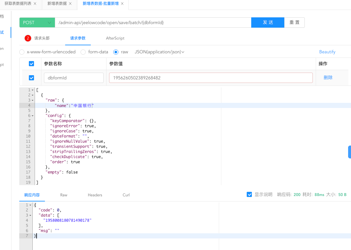Viewport: 351px width, 250px height.
Task: Switch to the 获取表数据列表 tab
Action: click(18, 4)
